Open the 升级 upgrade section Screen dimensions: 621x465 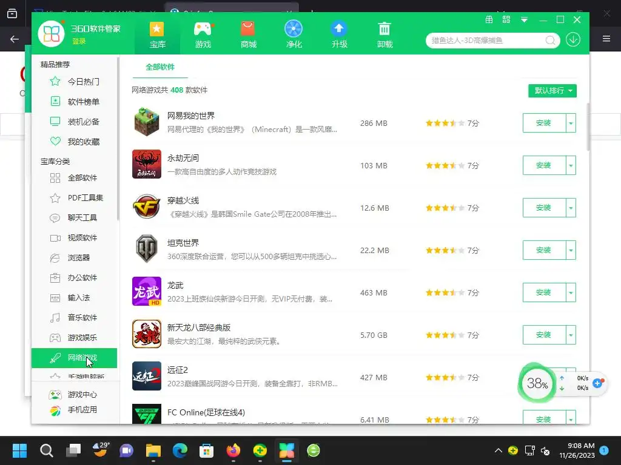(x=340, y=35)
